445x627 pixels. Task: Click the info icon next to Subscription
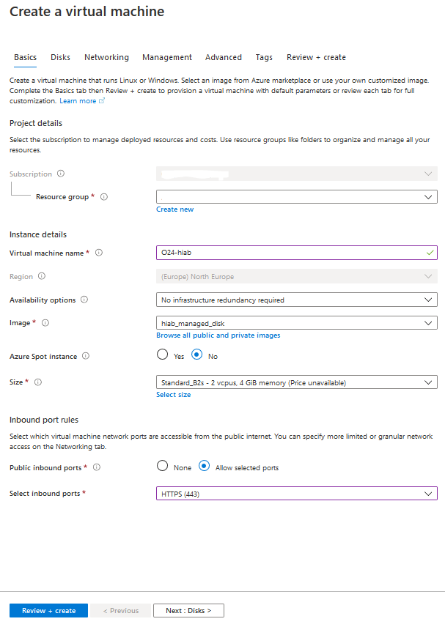coord(62,174)
